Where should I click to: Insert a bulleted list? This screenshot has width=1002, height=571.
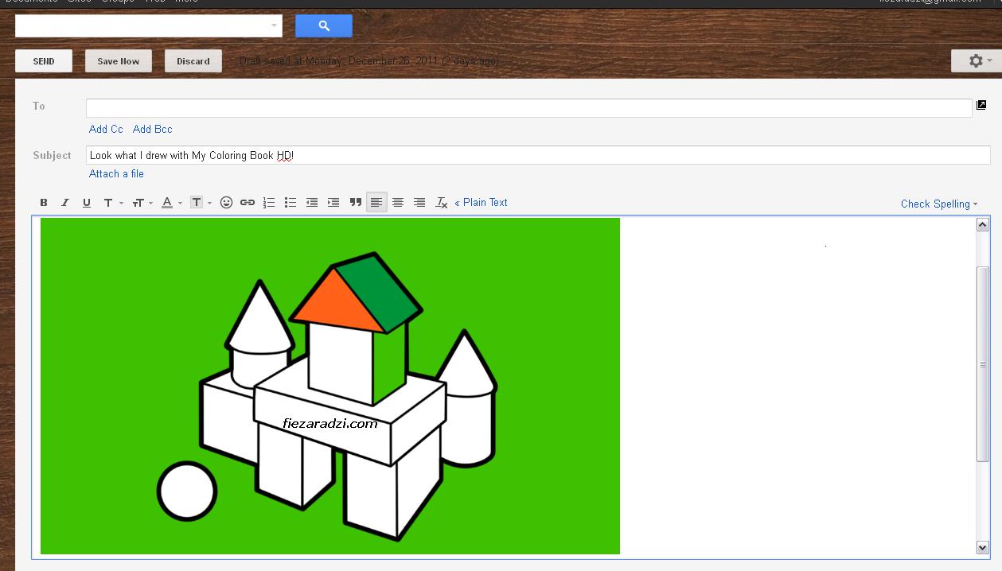pyautogui.click(x=290, y=203)
